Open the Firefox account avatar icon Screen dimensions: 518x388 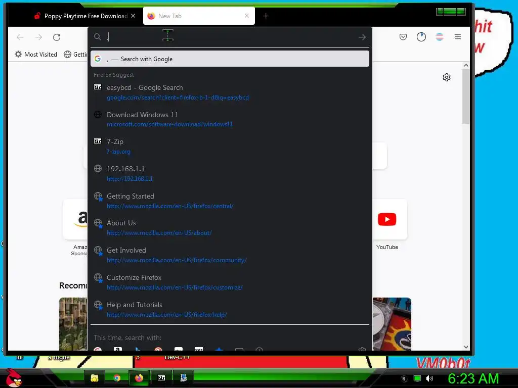[440, 37]
